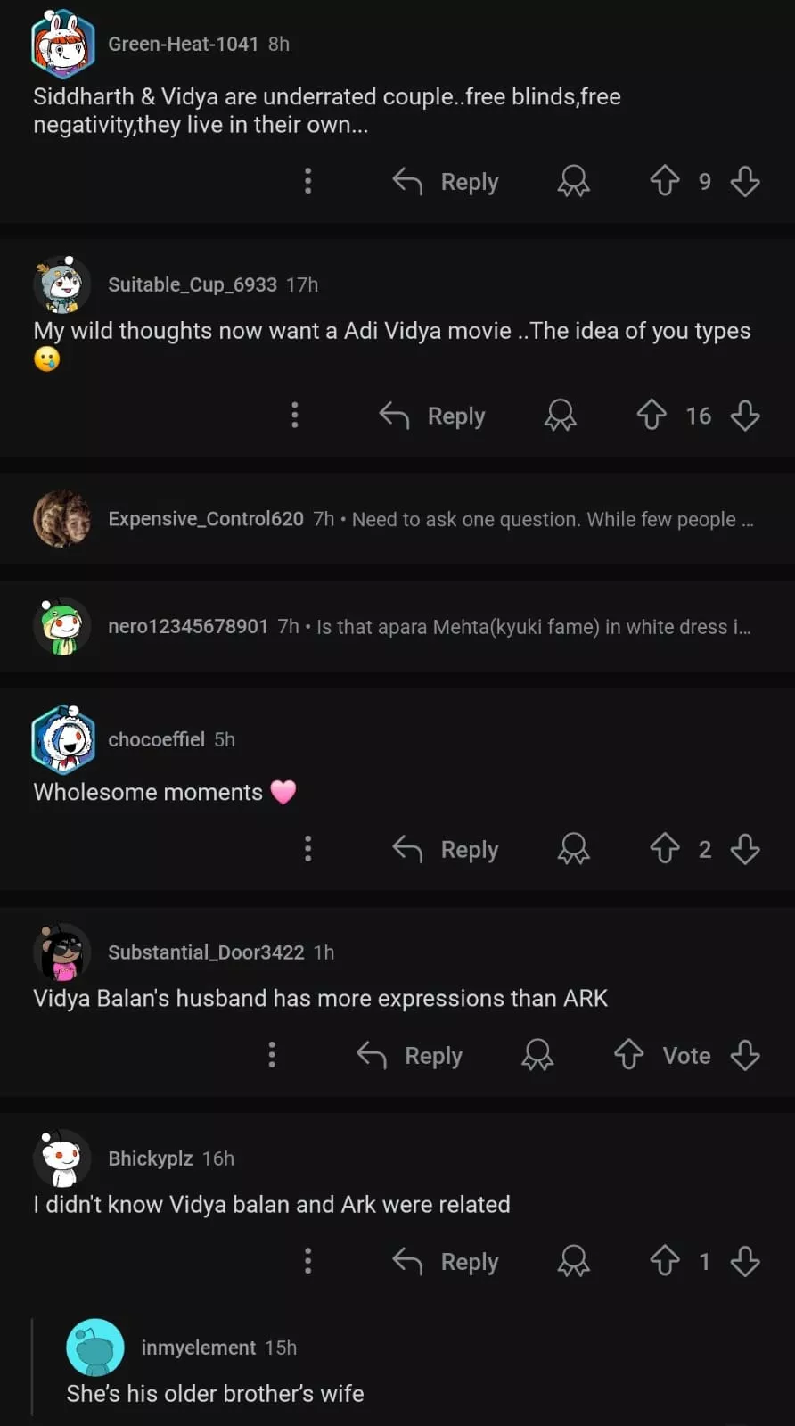Award Substantial_Door3422's comment

(x=537, y=1055)
